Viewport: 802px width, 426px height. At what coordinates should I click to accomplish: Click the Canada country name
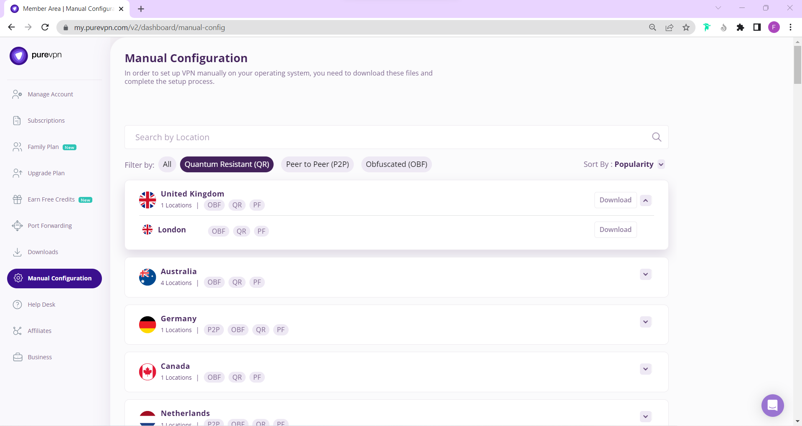pos(175,366)
